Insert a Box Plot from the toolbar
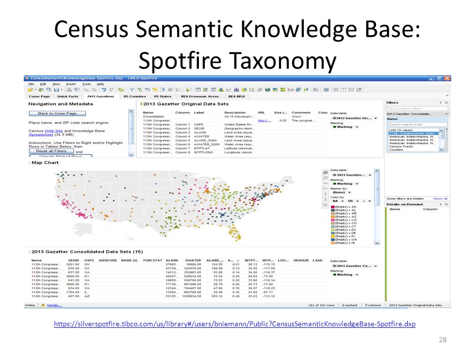The image size is (475, 356). pos(306,89)
